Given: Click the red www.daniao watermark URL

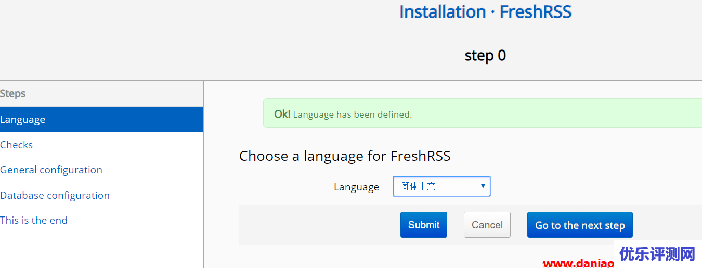Looking at the screenshot, I should [578, 263].
